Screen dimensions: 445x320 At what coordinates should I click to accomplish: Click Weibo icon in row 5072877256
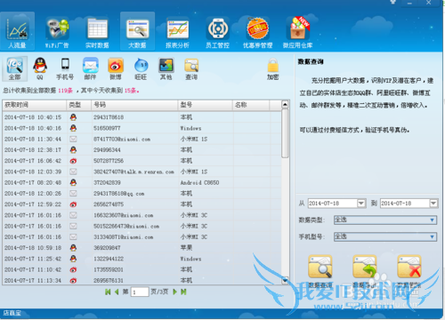73,161
